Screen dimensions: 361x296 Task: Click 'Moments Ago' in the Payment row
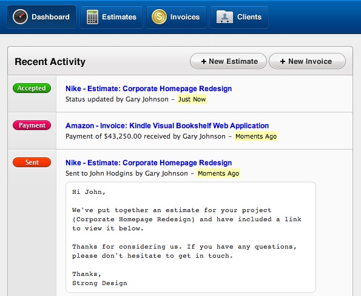256,136
